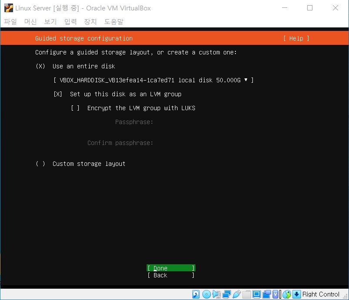Image resolution: width=349 pixels, height=300 pixels.
Task: Click the audio status icon
Action: coord(217,294)
